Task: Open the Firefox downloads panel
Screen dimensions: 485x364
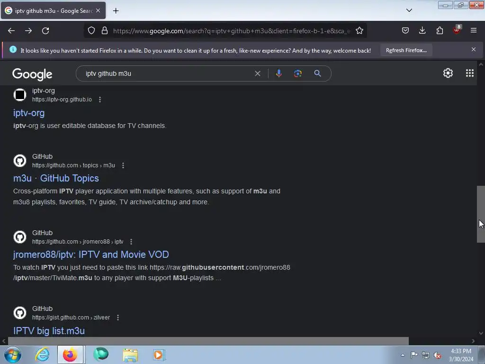Action: (422, 30)
